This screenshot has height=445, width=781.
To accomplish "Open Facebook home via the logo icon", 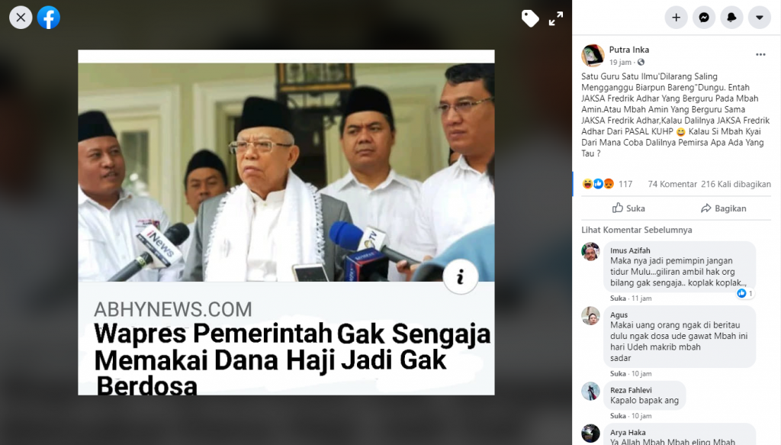I will [49, 18].
